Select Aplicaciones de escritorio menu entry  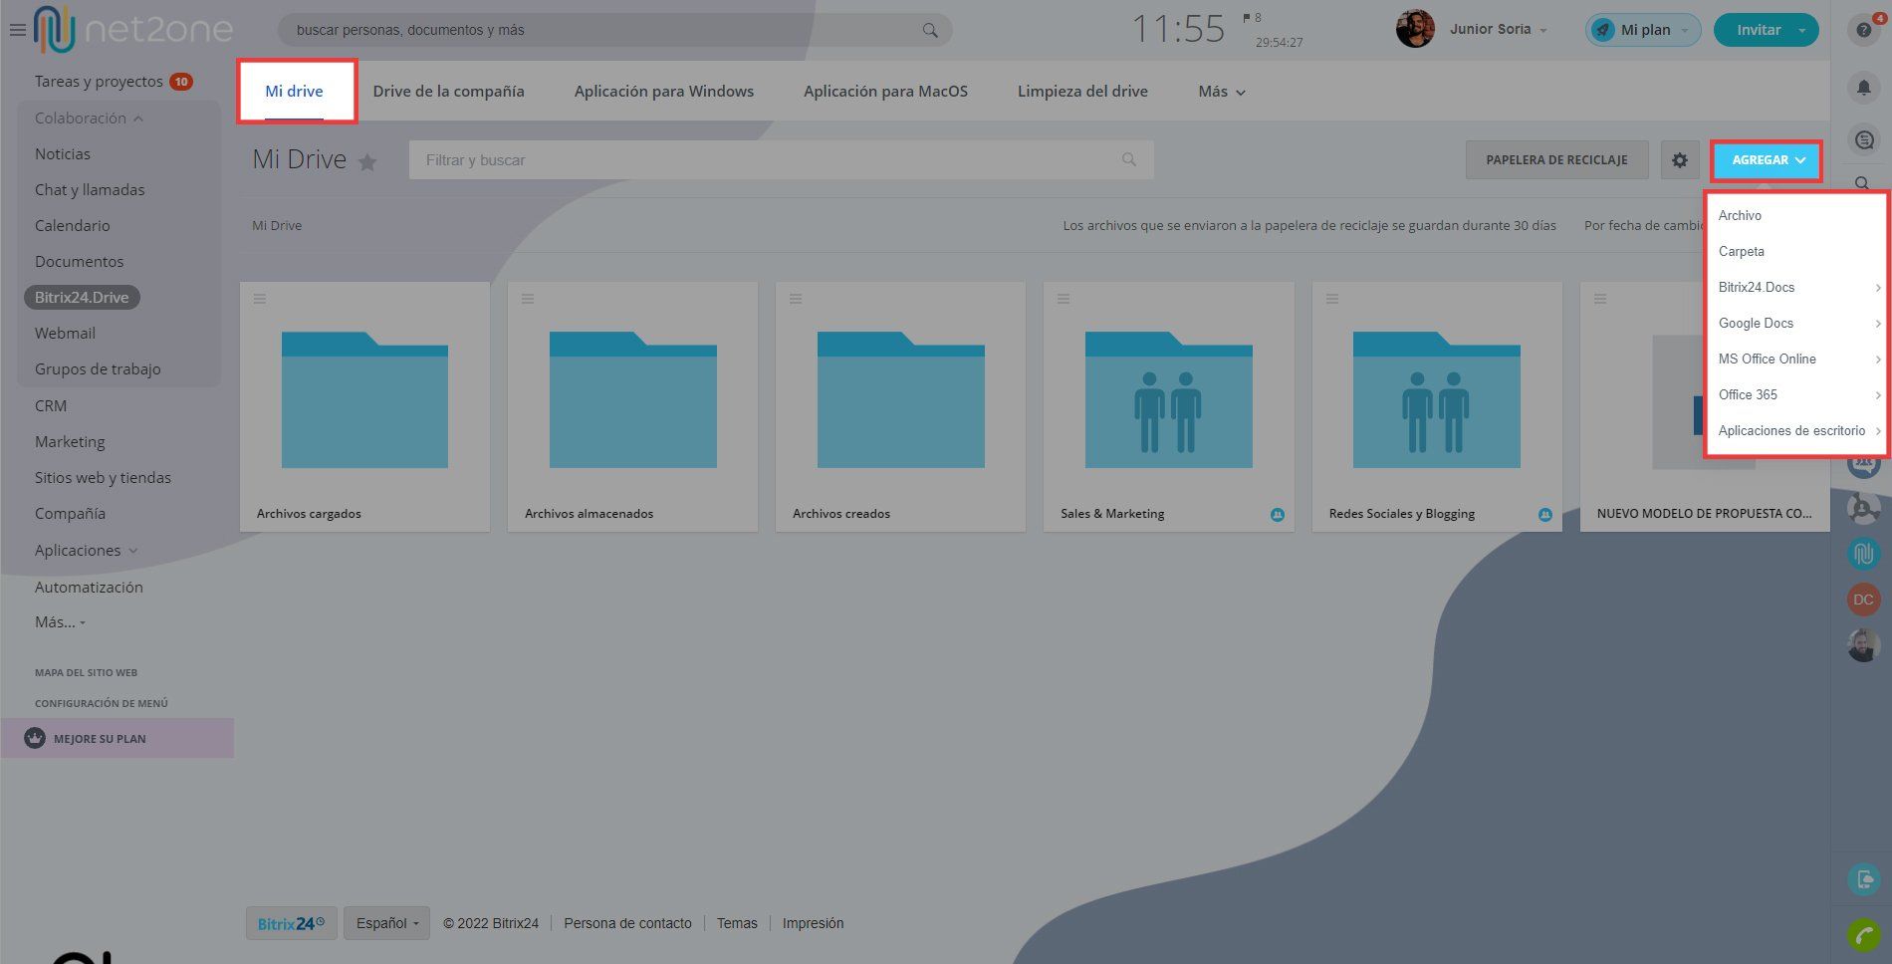point(1796,430)
